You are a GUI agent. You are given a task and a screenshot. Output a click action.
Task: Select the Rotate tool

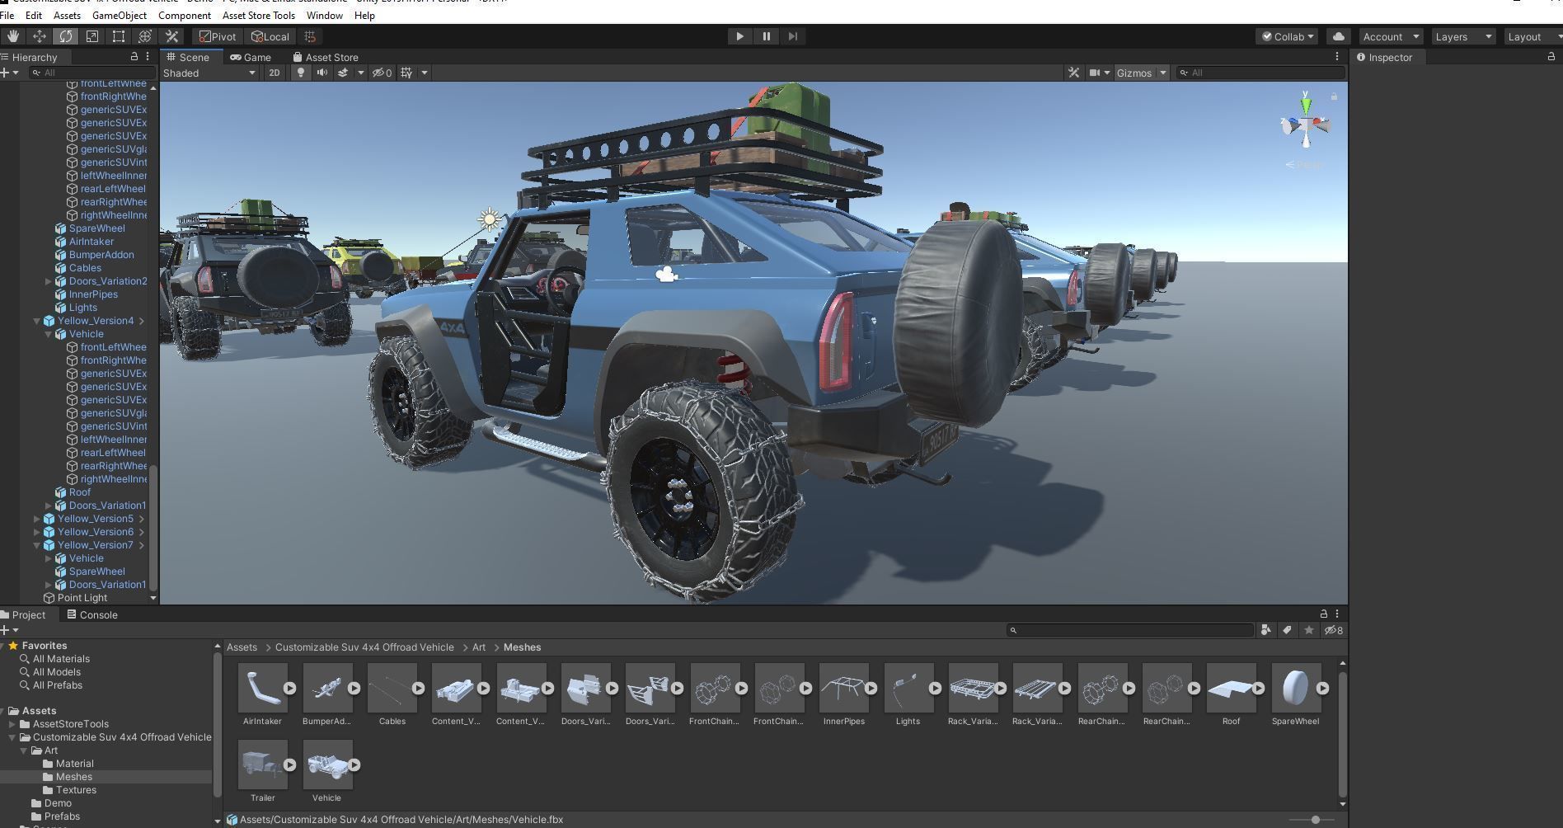tap(65, 36)
